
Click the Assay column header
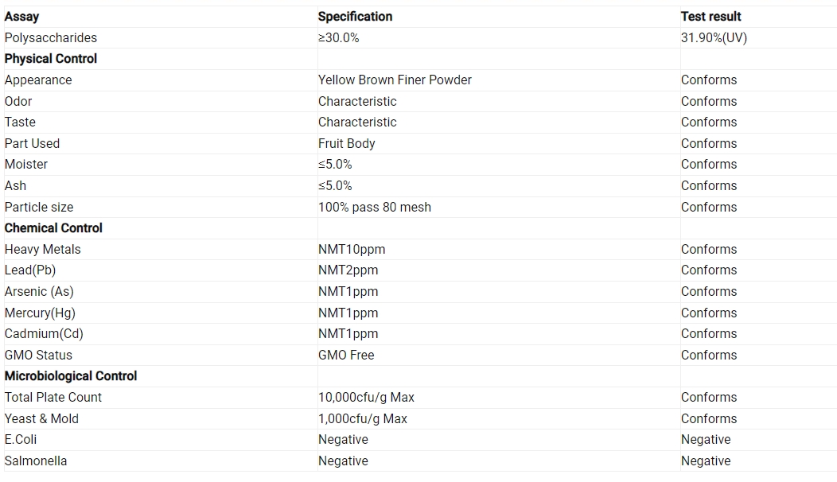click(22, 17)
